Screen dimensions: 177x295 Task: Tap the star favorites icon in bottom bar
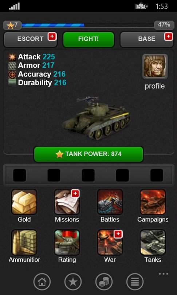(x=73, y=282)
